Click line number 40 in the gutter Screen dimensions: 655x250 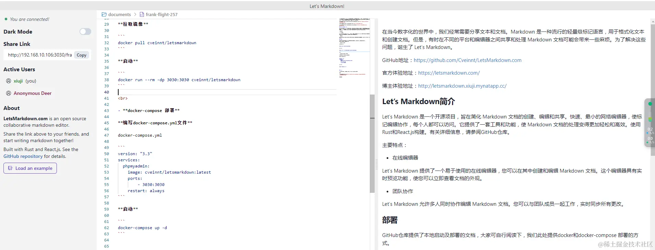pos(107,92)
